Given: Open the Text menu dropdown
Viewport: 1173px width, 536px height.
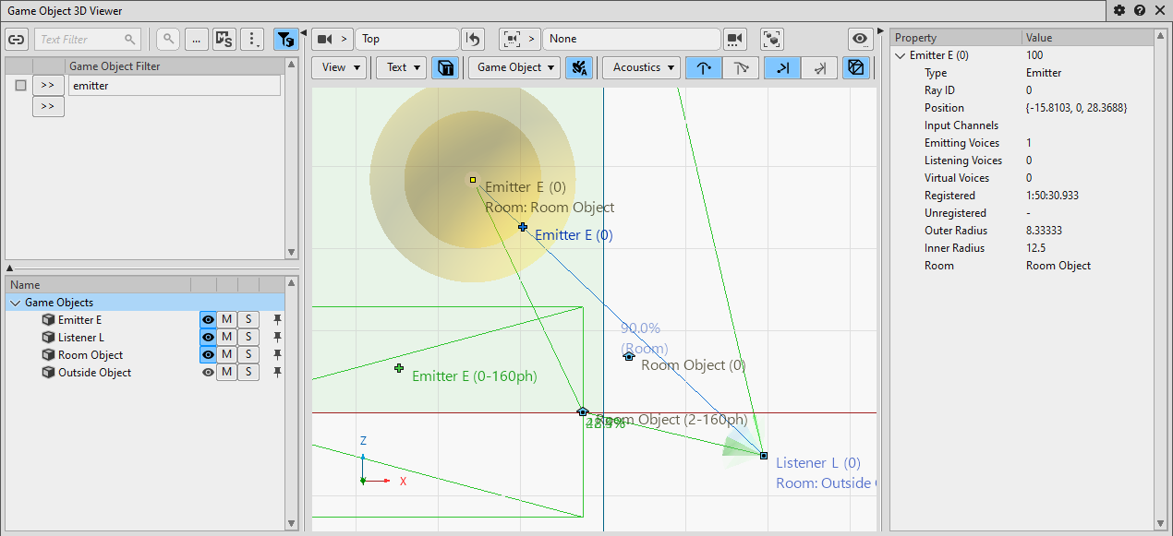Looking at the screenshot, I should click(401, 67).
